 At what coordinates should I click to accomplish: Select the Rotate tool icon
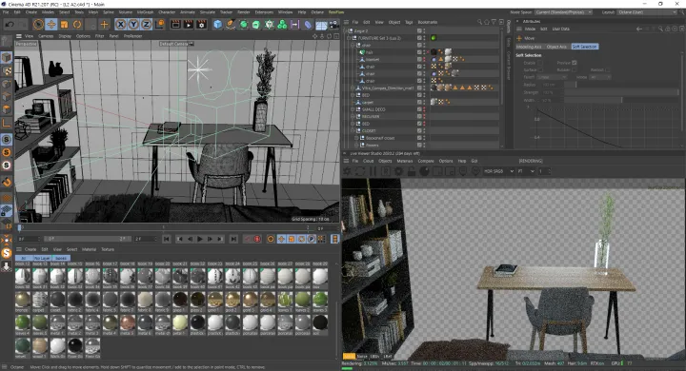tap(77, 25)
